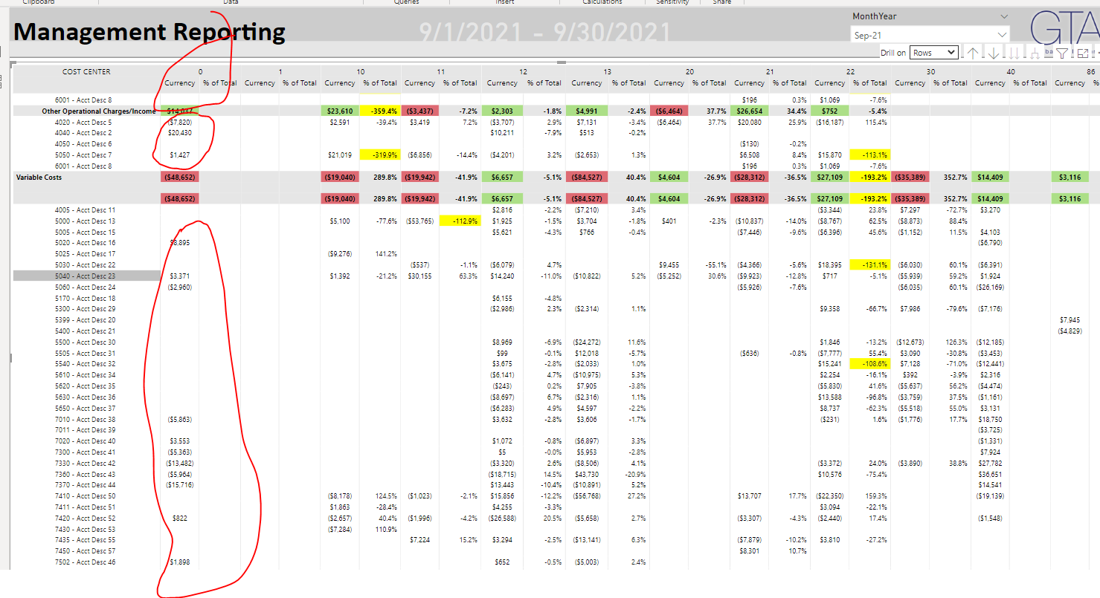
Task: Click the yellow -112.9% cell
Action: [460, 221]
